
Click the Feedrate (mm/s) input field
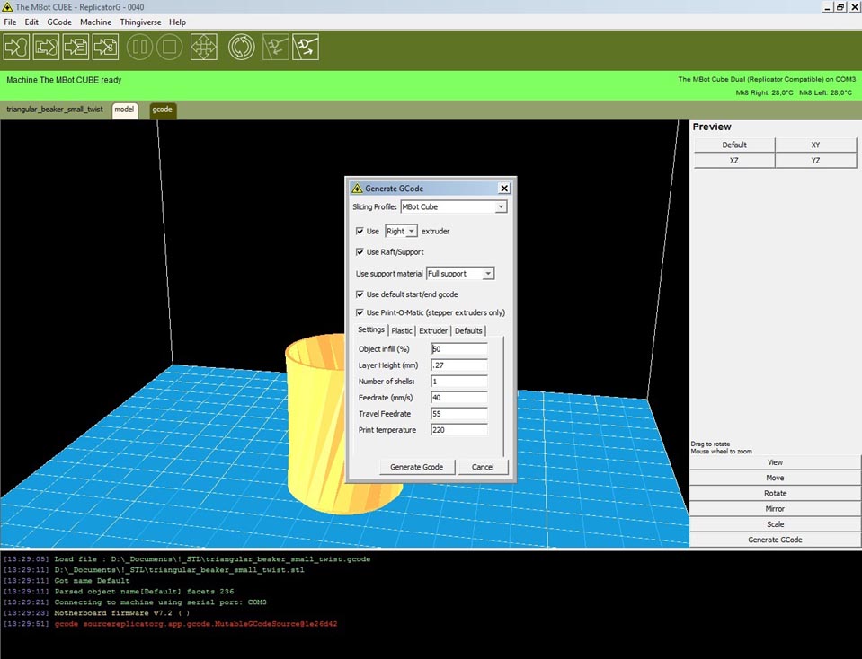459,398
